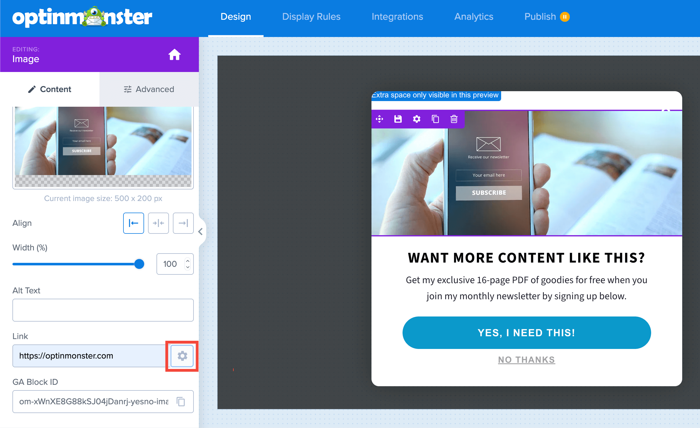Switch to the Advanced tab

pos(149,89)
